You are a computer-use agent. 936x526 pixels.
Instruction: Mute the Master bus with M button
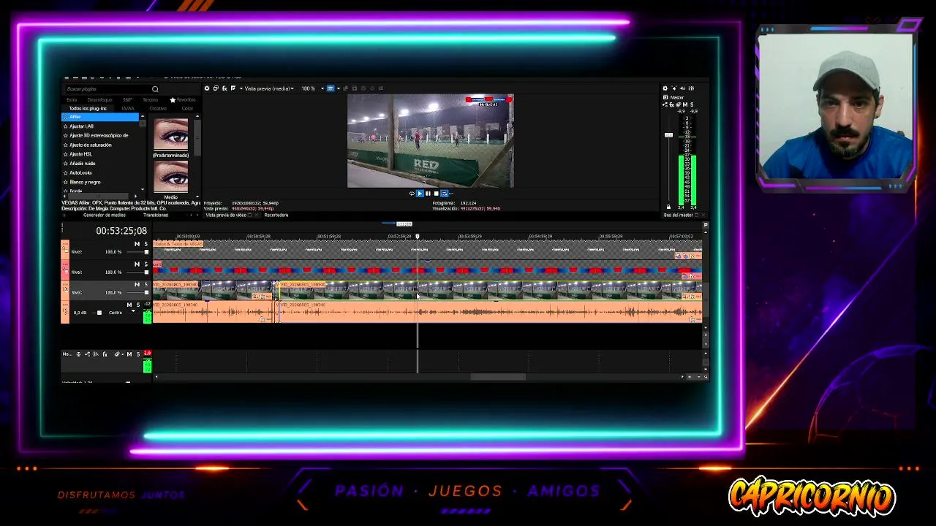point(685,104)
